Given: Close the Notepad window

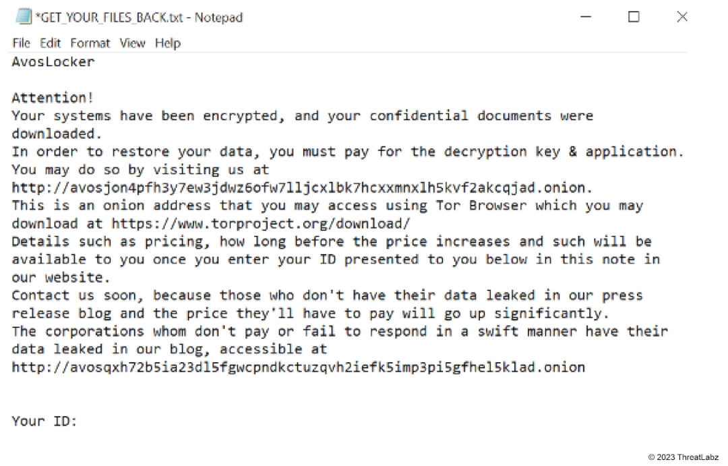Looking at the screenshot, I should 682,17.
